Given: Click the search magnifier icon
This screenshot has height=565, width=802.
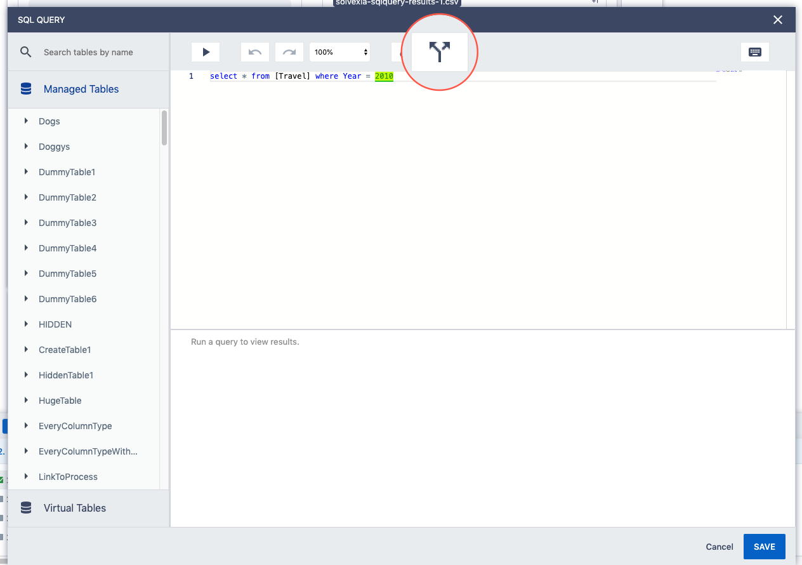Looking at the screenshot, I should tap(26, 52).
